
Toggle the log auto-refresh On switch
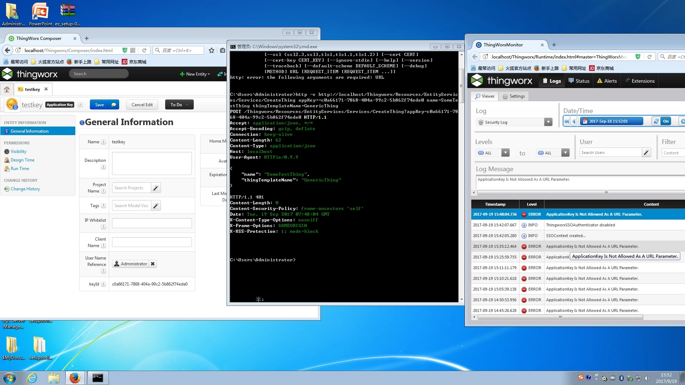(666, 121)
